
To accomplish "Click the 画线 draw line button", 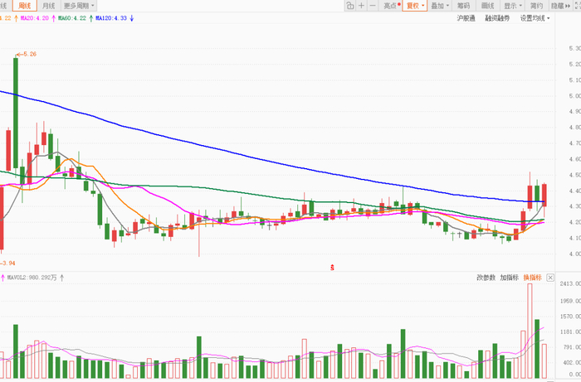I will (488, 6).
